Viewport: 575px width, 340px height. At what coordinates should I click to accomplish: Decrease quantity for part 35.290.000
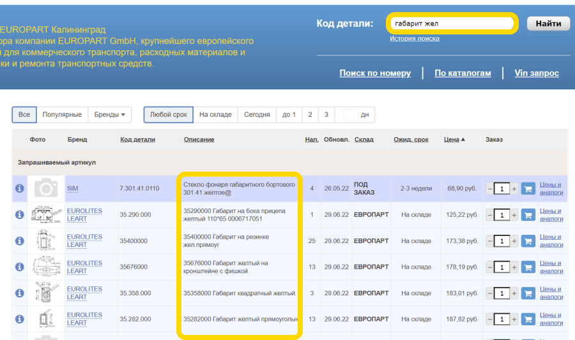(x=490, y=215)
